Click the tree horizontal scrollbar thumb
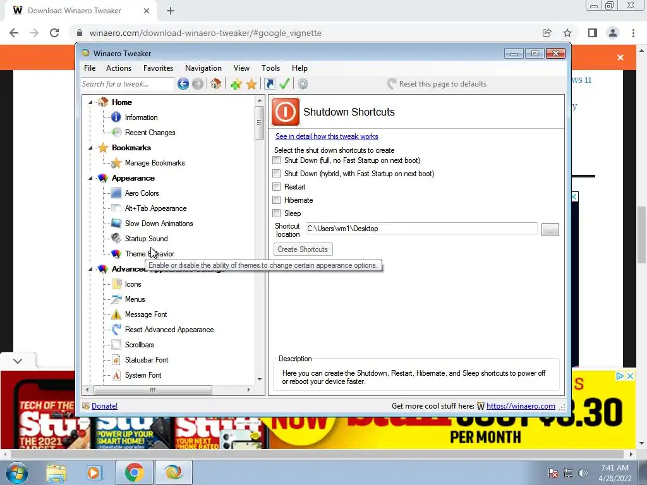Image resolution: width=647 pixels, height=485 pixels. pyautogui.click(x=153, y=390)
